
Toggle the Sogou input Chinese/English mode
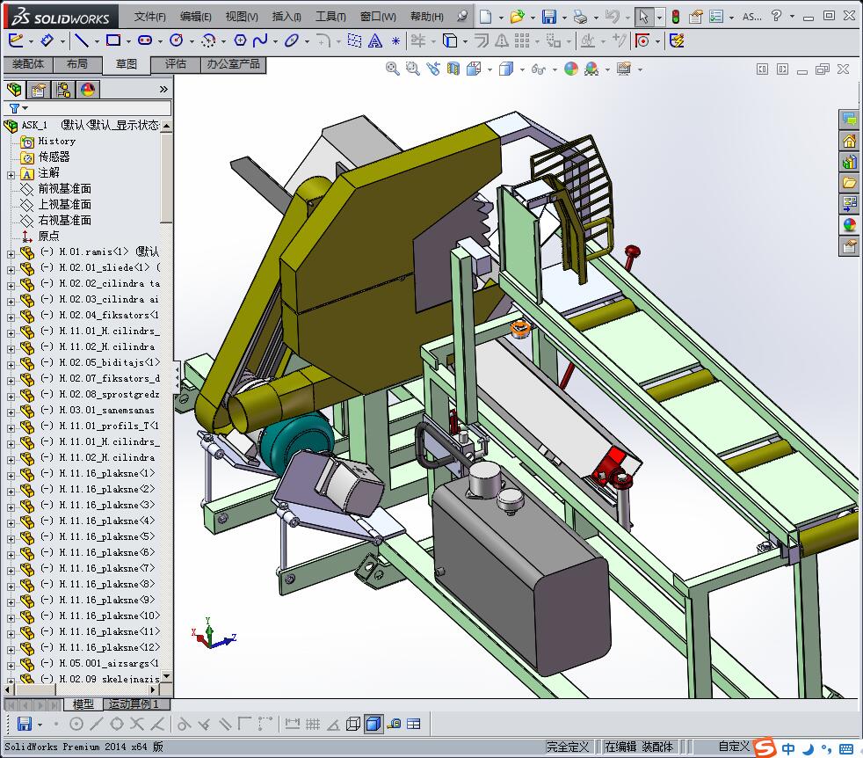[788, 748]
